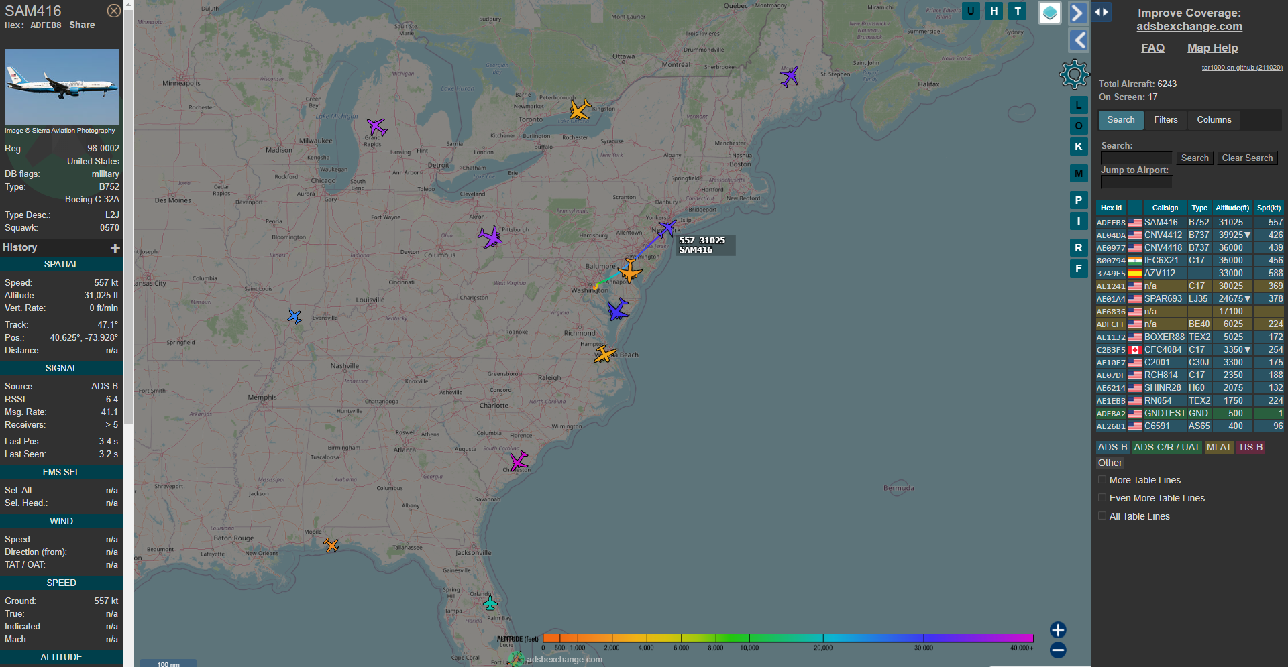Image resolution: width=1288 pixels, height=667 pixels.
Task: Click the left chevron sidebar button
Action: click(x=1077, y=40)
